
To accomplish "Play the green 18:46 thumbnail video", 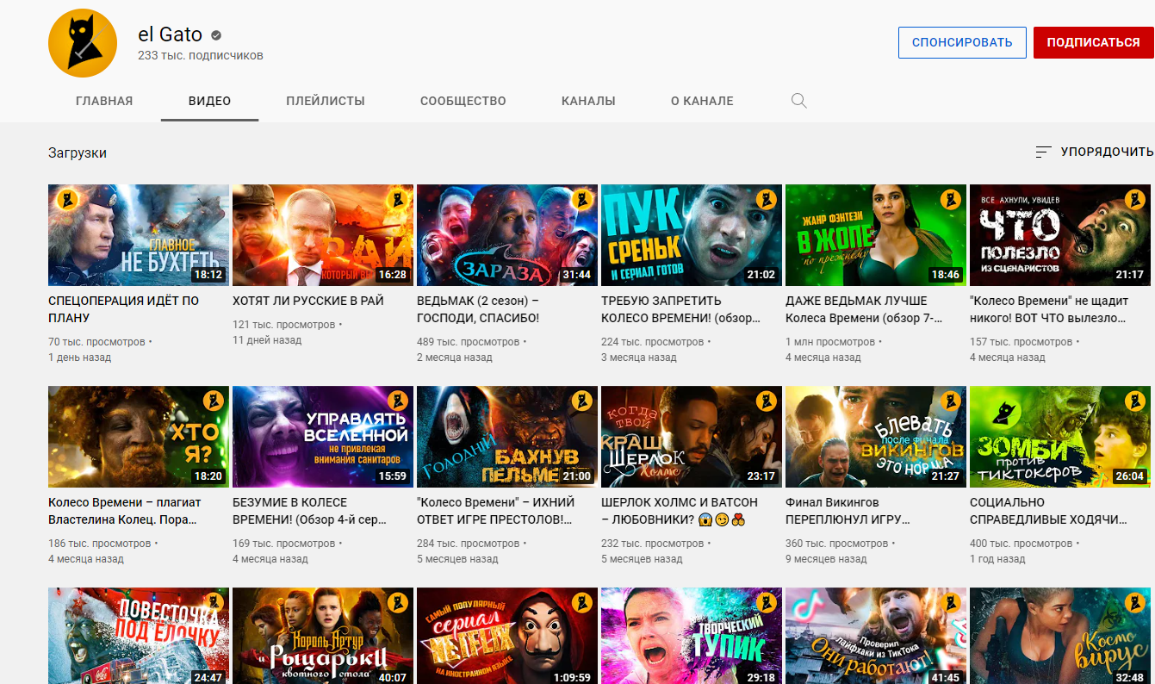I will click(x=876, y=235).
